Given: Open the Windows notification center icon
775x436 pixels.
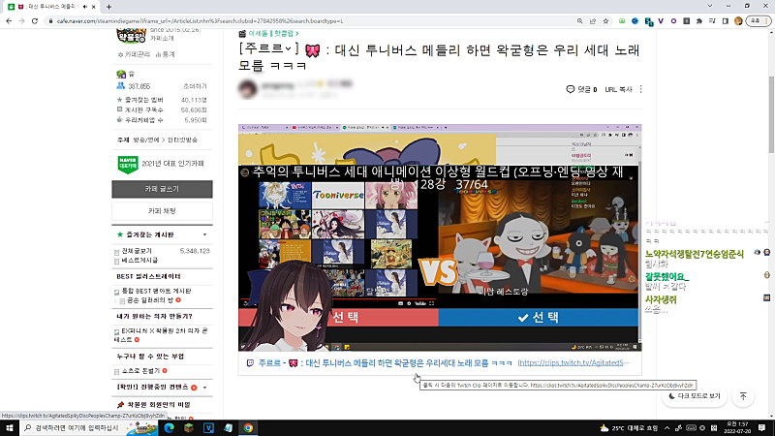Looking at the screenshot, I should tap(761, 428).
